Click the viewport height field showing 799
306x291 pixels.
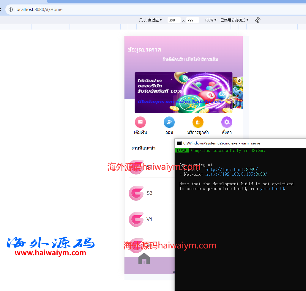click(192, 20)
